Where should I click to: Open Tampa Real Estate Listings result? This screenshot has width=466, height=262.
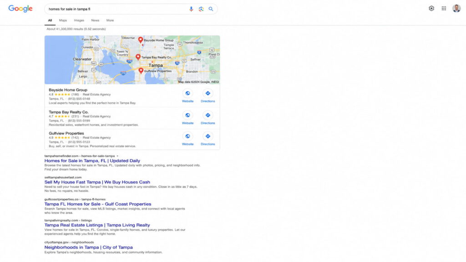(97, 225)
